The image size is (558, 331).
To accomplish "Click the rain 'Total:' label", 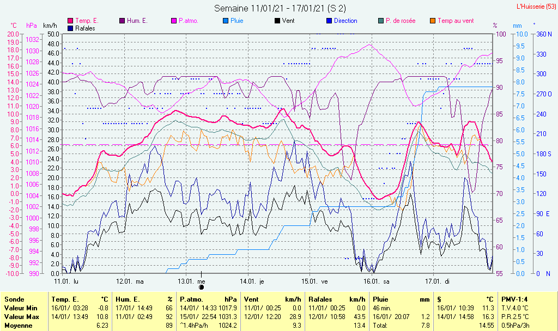I will click(x=380, y=326).
